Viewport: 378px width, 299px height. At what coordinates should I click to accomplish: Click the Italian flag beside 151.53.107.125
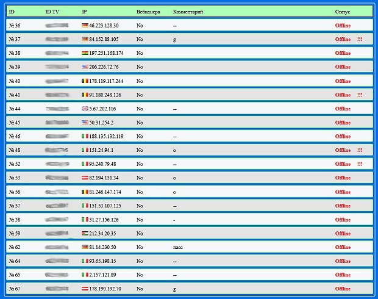(85, 206)
